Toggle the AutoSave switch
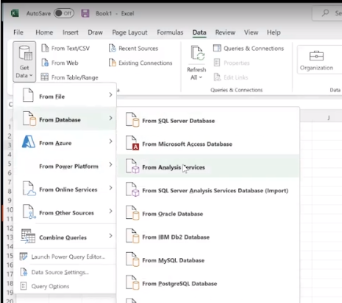342x303 pixels. 64,13
